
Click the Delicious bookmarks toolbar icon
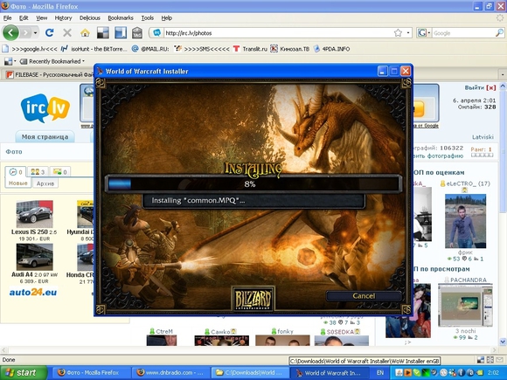coord(103,32)
